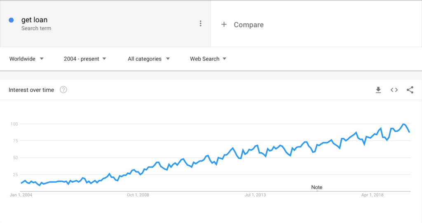Expand the Worldwide region dropdown
Viewport: 422px width, 223px height.
coord(26,59)
